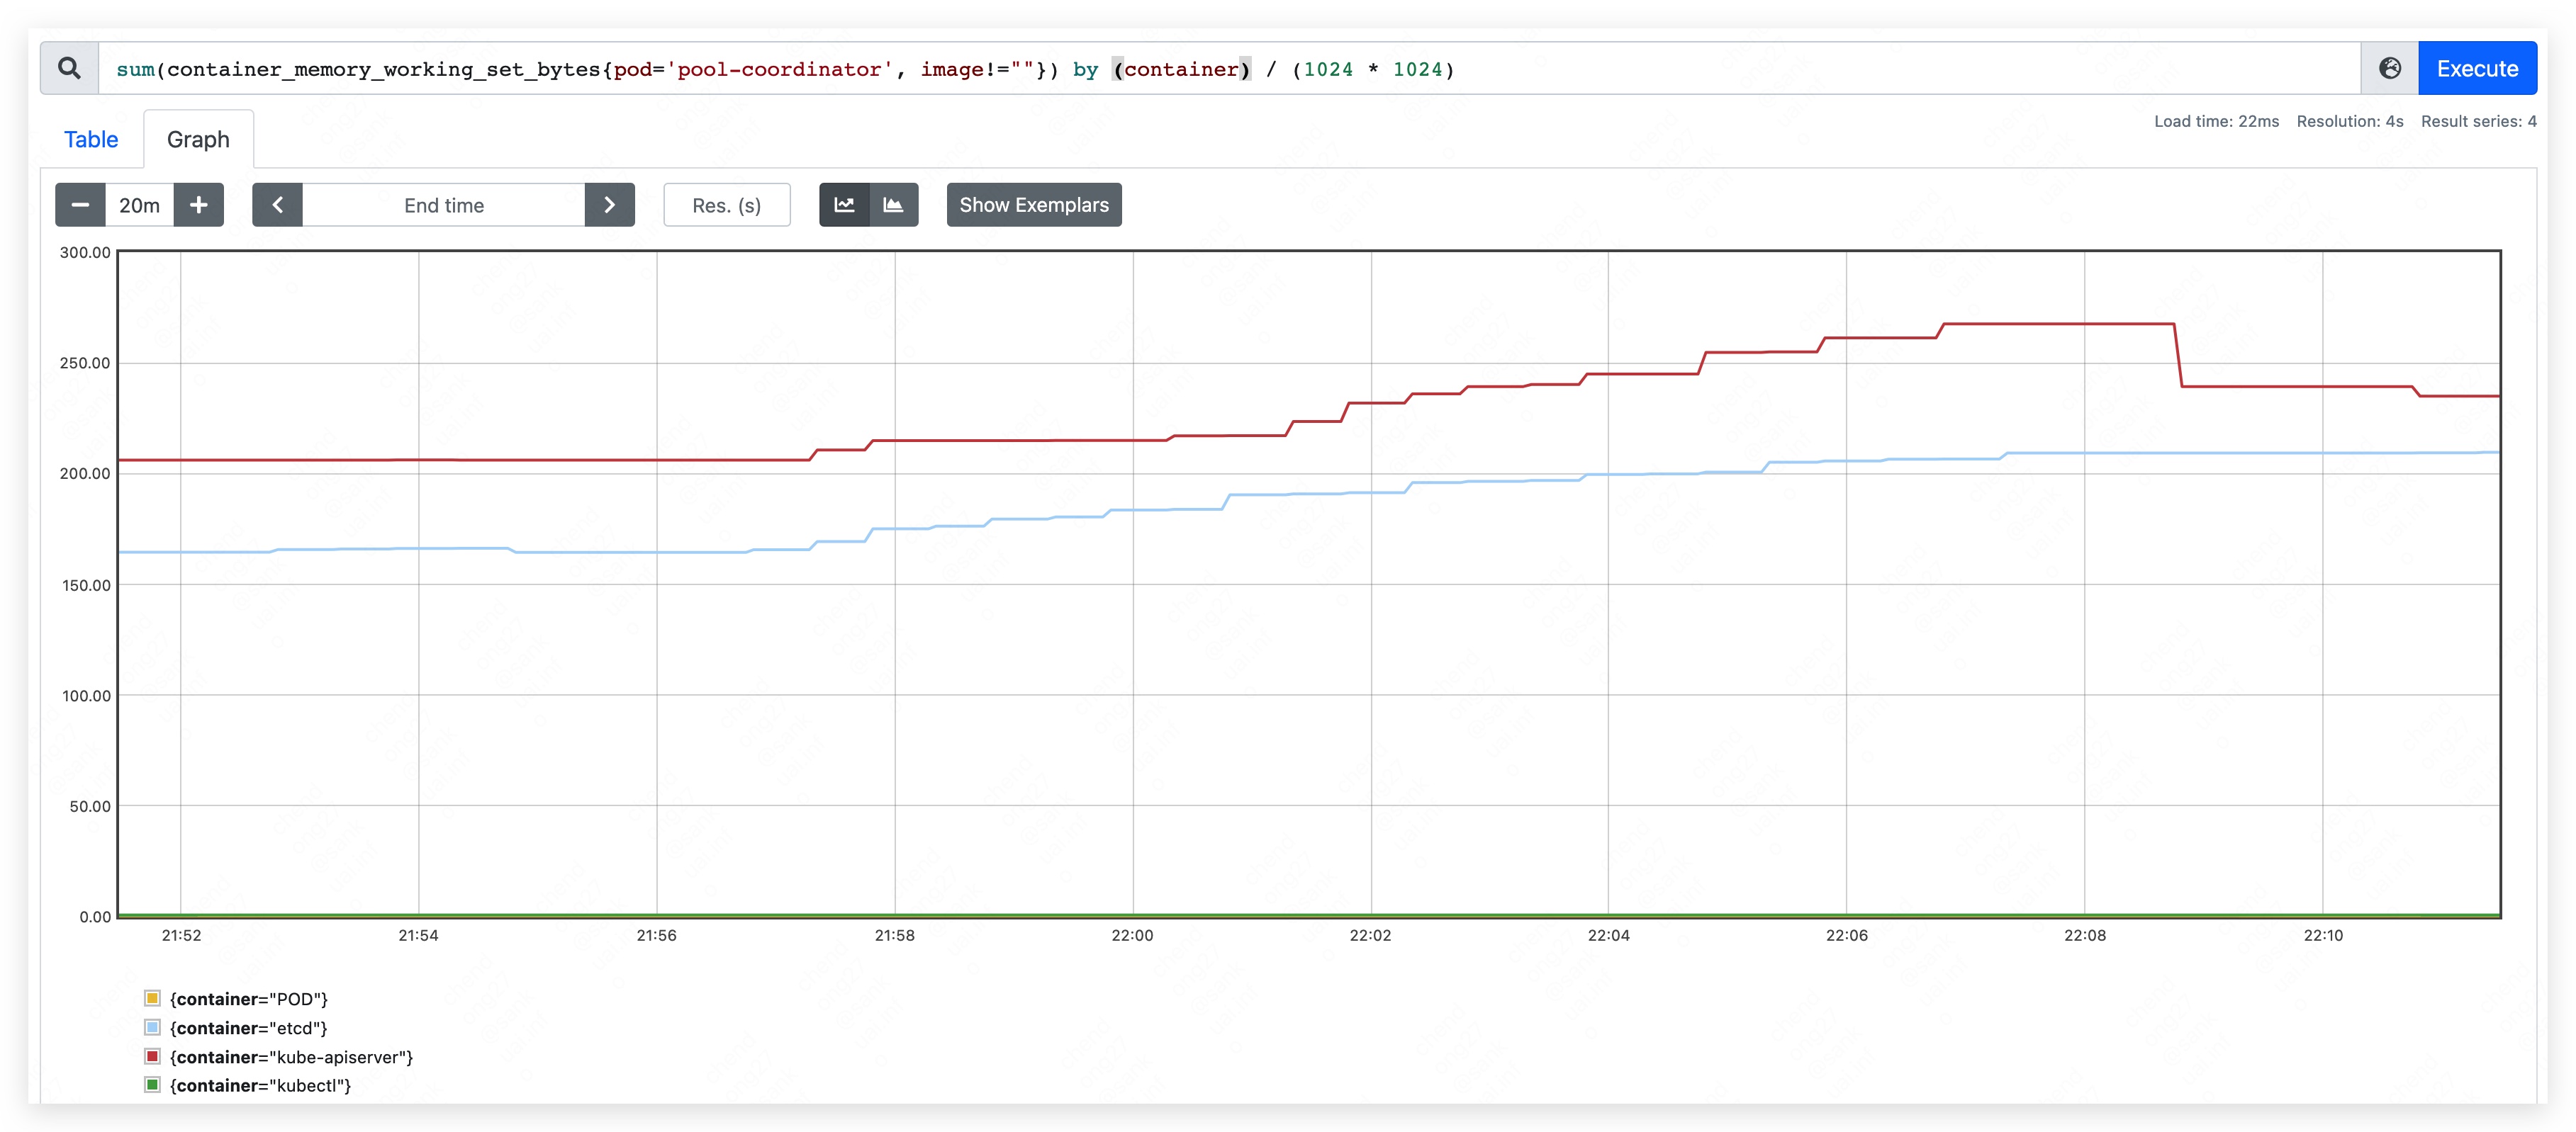Screen dimensions: 2576x1132
Task: Edit the 20m range field
Action: [139, 205]
